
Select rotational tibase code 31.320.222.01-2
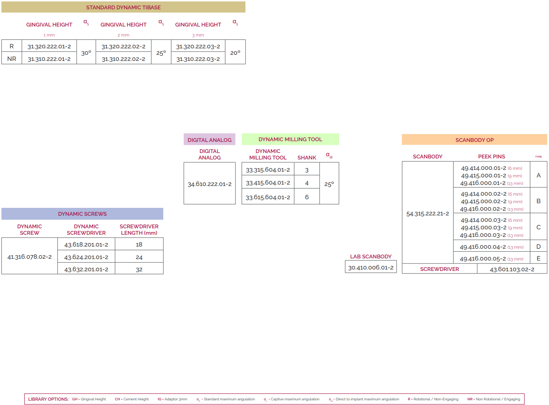tap(49, 46)
